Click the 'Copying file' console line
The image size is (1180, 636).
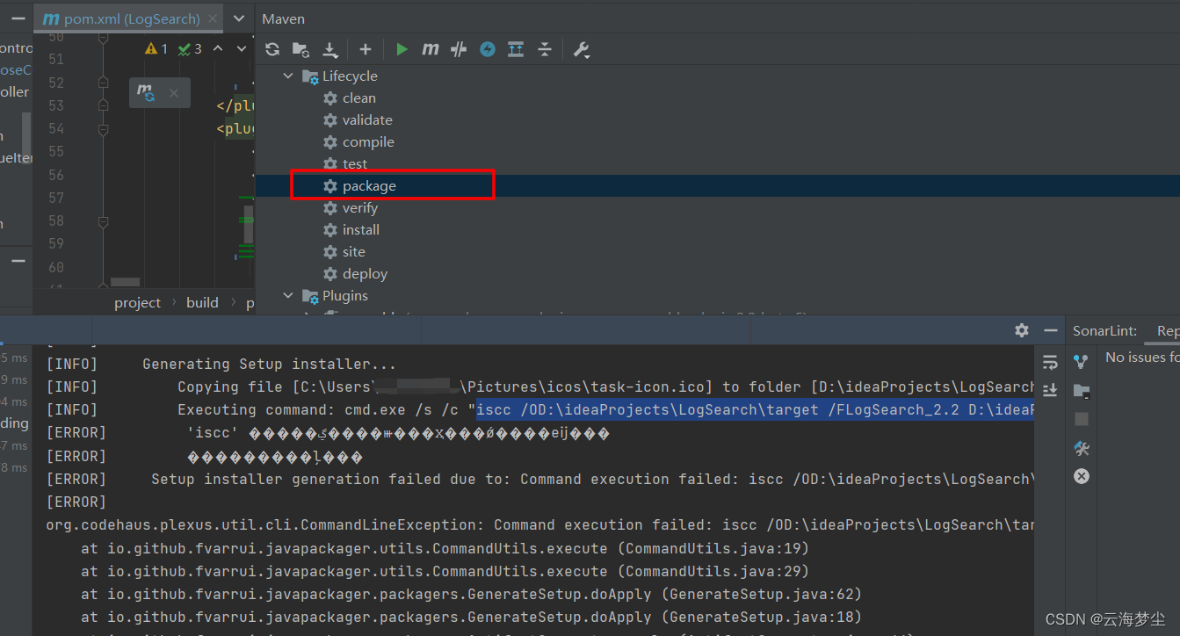coord(539,387)
